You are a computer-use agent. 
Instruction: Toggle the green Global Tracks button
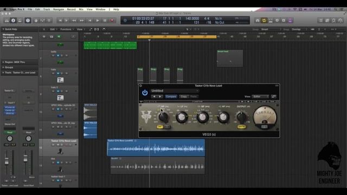click(59, 36)
